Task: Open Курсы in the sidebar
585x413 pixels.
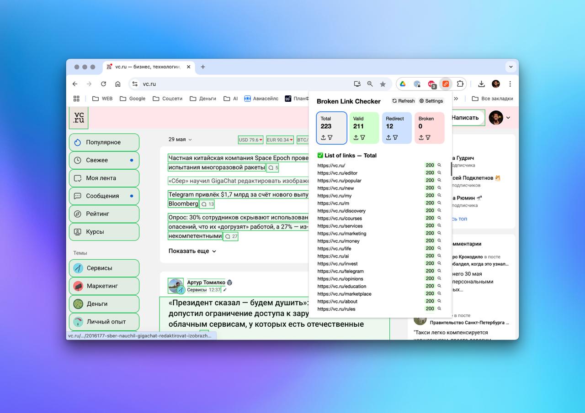Action: pyautogui.click(x=104, y=231)
